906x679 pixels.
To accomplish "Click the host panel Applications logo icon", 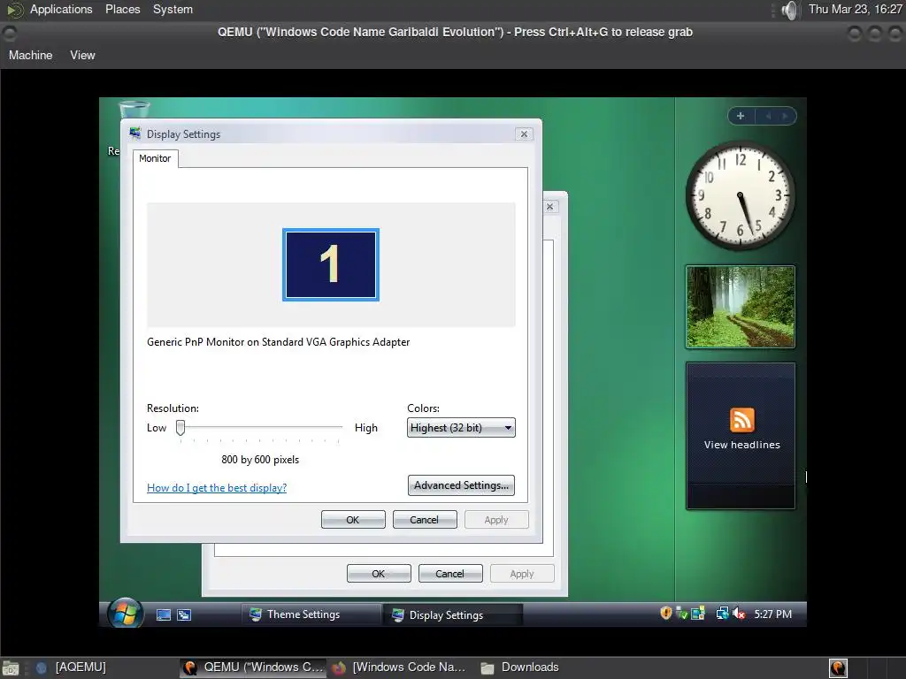I will click(x=14, y=10).
